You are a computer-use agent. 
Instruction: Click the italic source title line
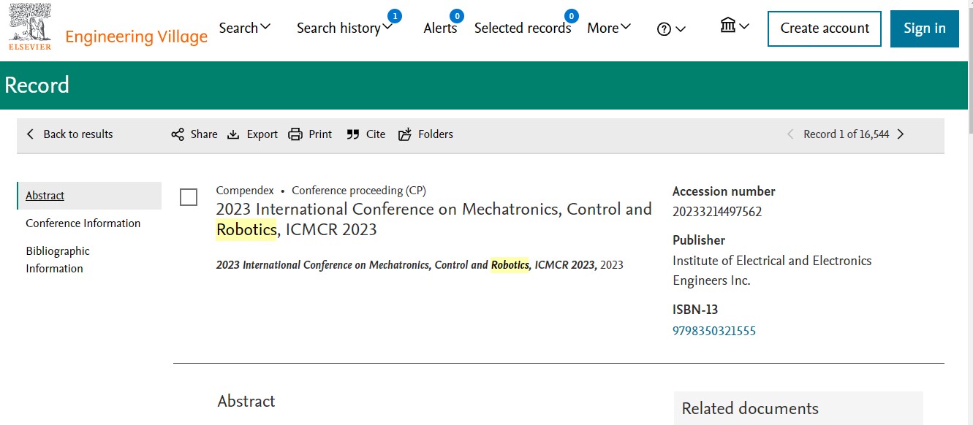pos(420,265)
